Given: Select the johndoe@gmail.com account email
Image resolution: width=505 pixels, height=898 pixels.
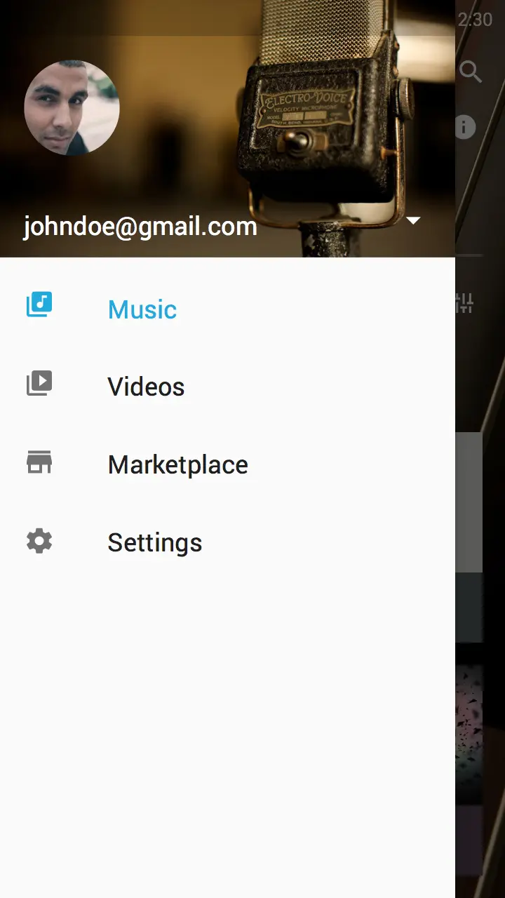Looking at the screenshot, I should coord(140,227).
